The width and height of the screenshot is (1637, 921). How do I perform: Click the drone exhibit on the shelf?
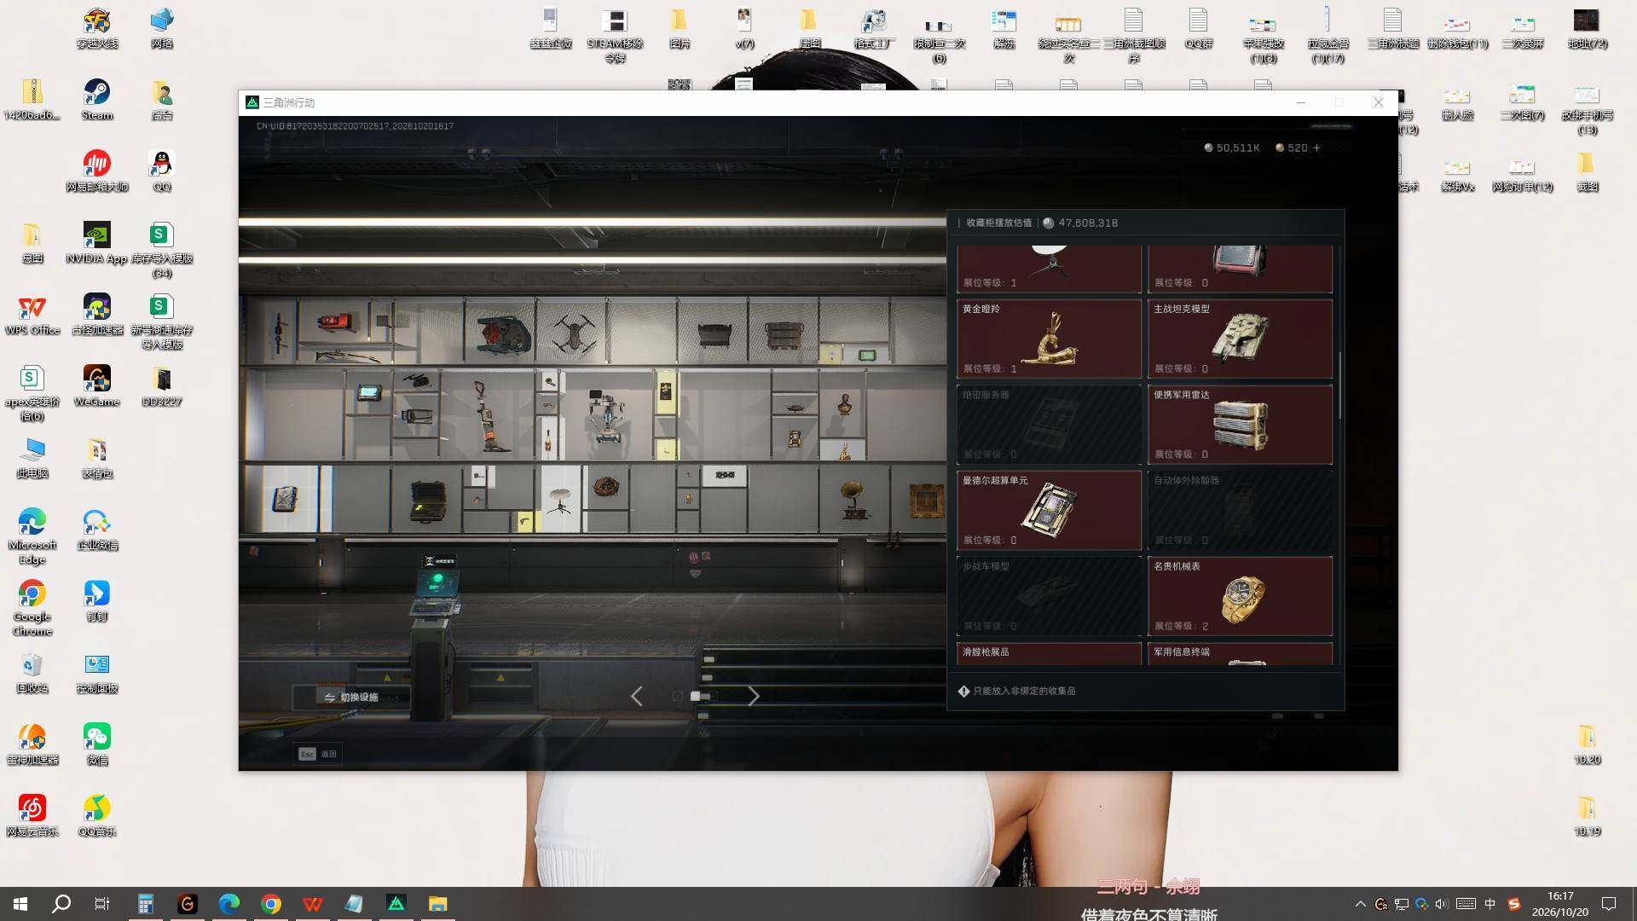573,332
